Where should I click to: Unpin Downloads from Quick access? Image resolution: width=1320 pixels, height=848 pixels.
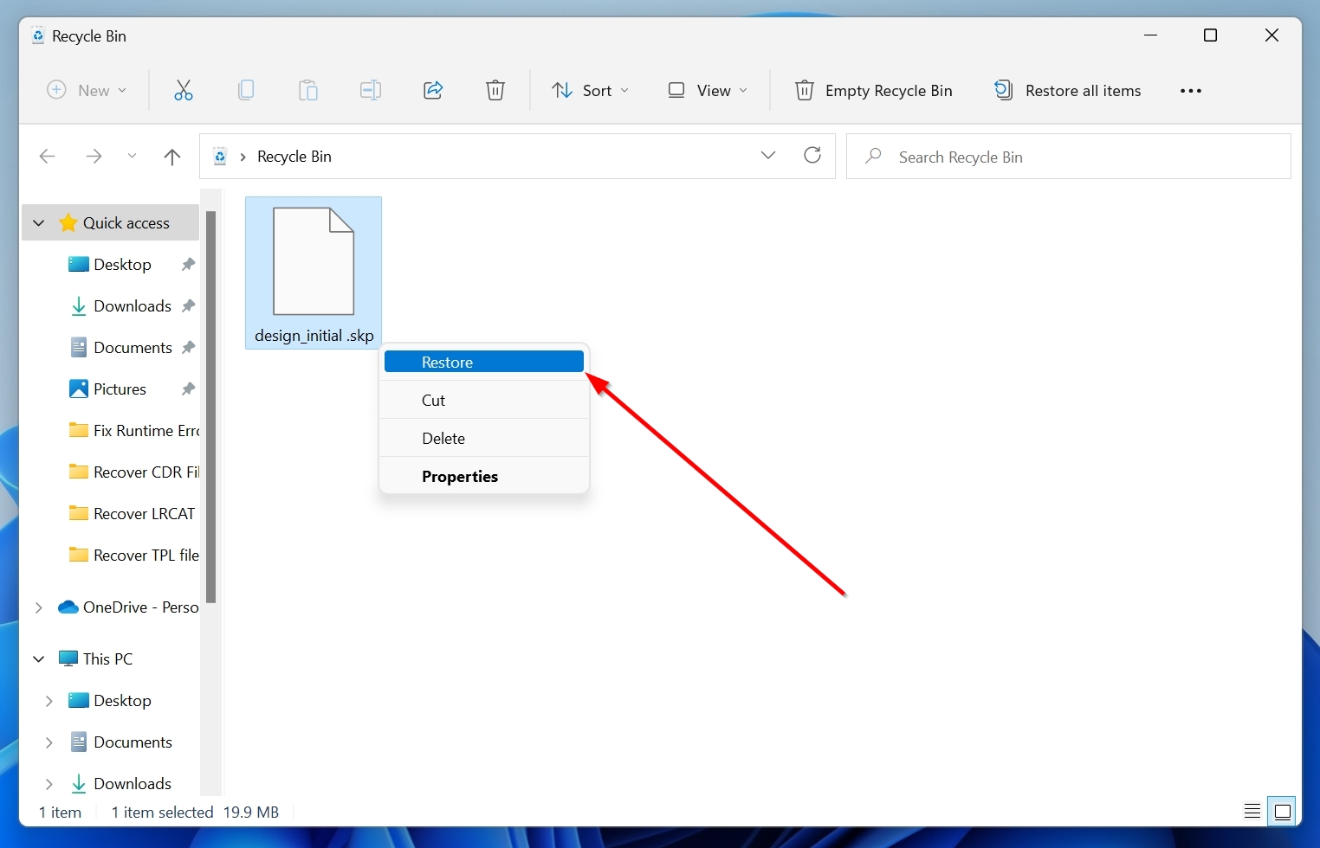(x=188, y=305)
